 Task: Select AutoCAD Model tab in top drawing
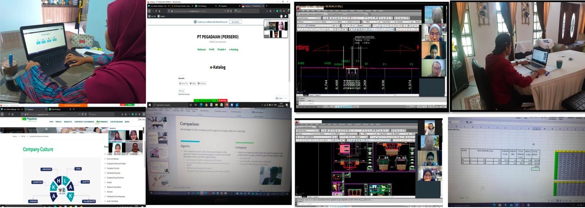(305, 95)
